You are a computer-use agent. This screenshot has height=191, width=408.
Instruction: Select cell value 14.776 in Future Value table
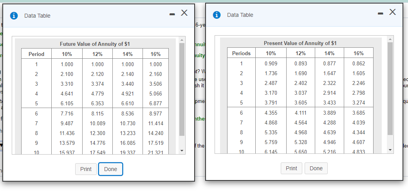point(97,143)
